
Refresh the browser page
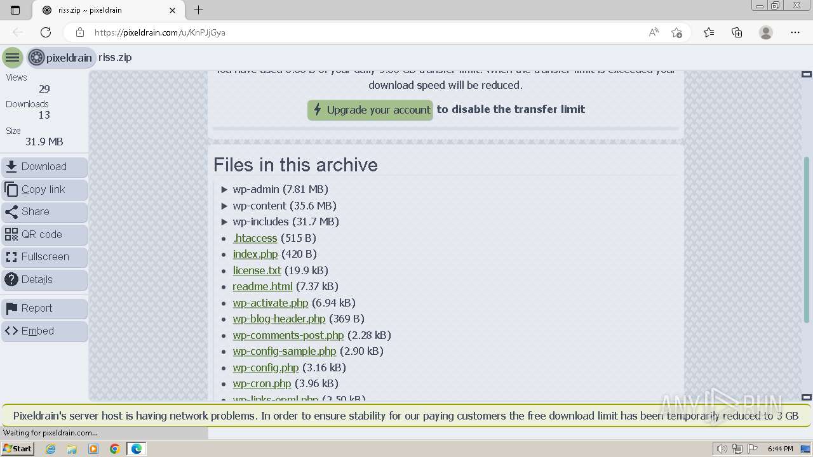click(46, 32)
